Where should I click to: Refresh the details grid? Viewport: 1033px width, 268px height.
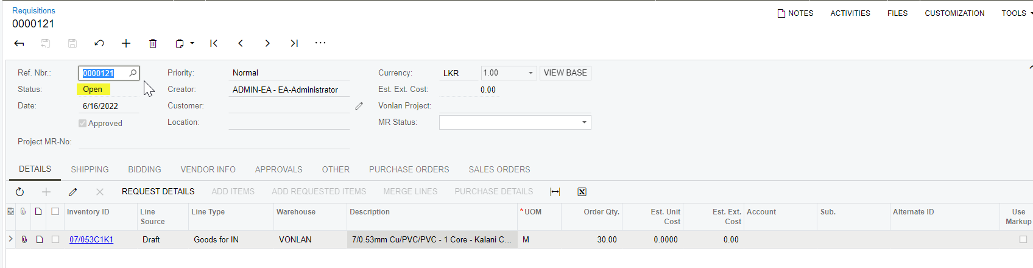click(20, 192)
